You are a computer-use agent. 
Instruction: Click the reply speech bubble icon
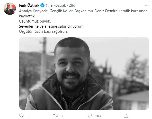pos(21,115)
